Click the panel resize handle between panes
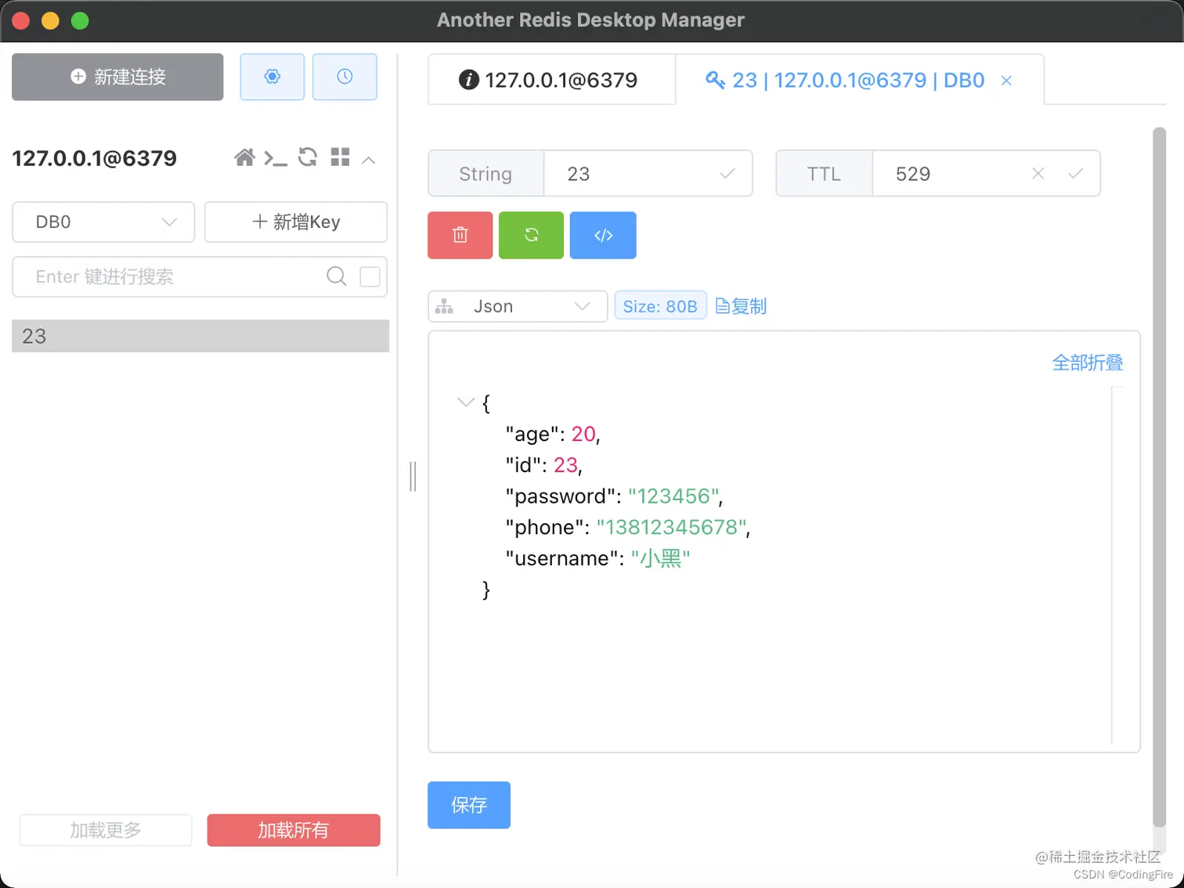The height and width of the screenshot is (888, 1184). [413, 476]
